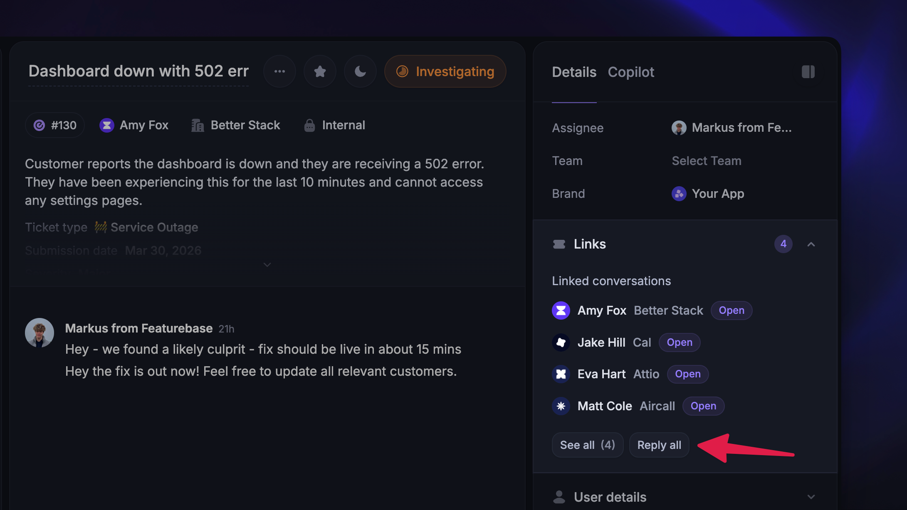Click the 21h message timestamp
The width and height of the screenshot is (907, 510).
point(226,329)
